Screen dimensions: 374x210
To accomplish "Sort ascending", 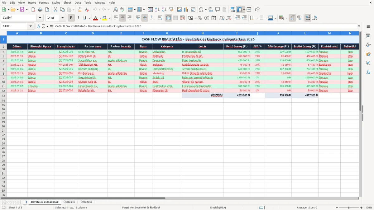I will [x=157, y=10].
